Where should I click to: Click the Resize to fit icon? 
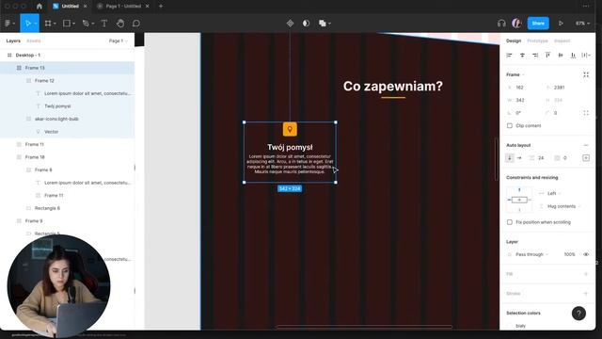tap(586, 74)
